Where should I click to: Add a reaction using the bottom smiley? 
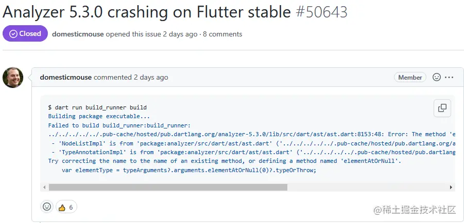47,207
